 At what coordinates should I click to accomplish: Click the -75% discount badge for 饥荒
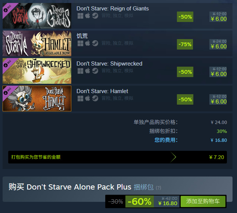(185, 44)
